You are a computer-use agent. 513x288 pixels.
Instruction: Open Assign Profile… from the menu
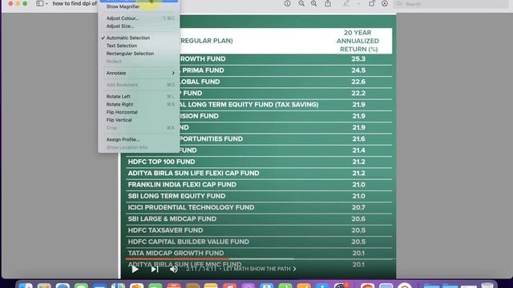139,140
